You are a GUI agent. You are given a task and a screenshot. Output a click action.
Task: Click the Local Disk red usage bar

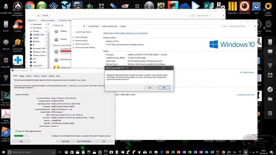pos(66,51)
